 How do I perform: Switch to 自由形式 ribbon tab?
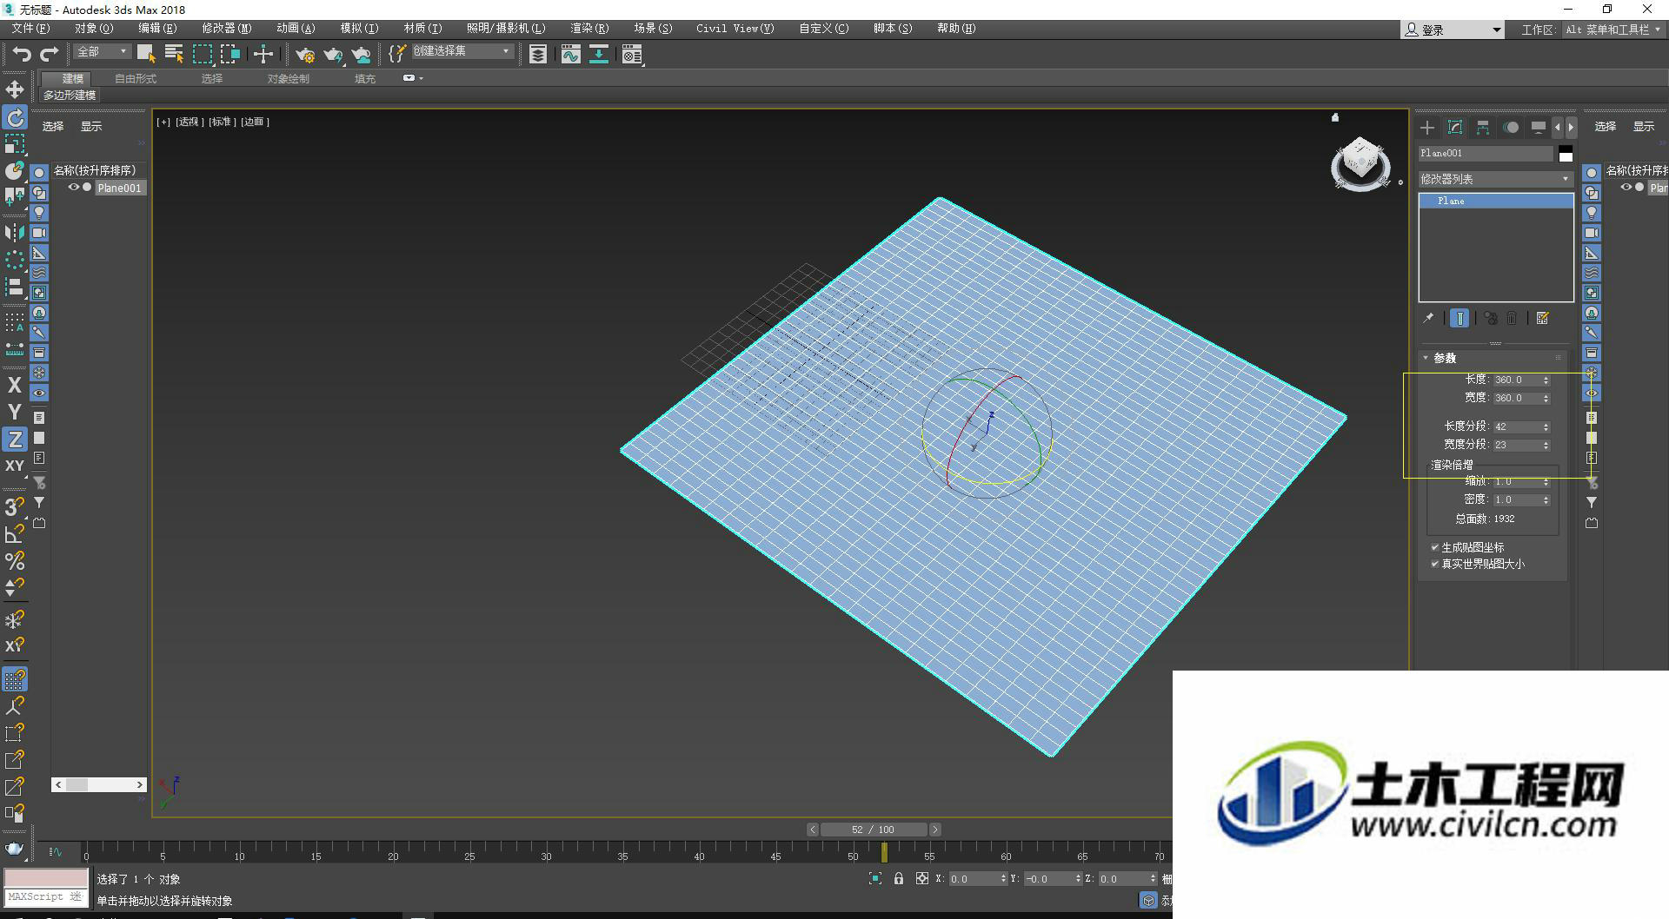point(136,79)
